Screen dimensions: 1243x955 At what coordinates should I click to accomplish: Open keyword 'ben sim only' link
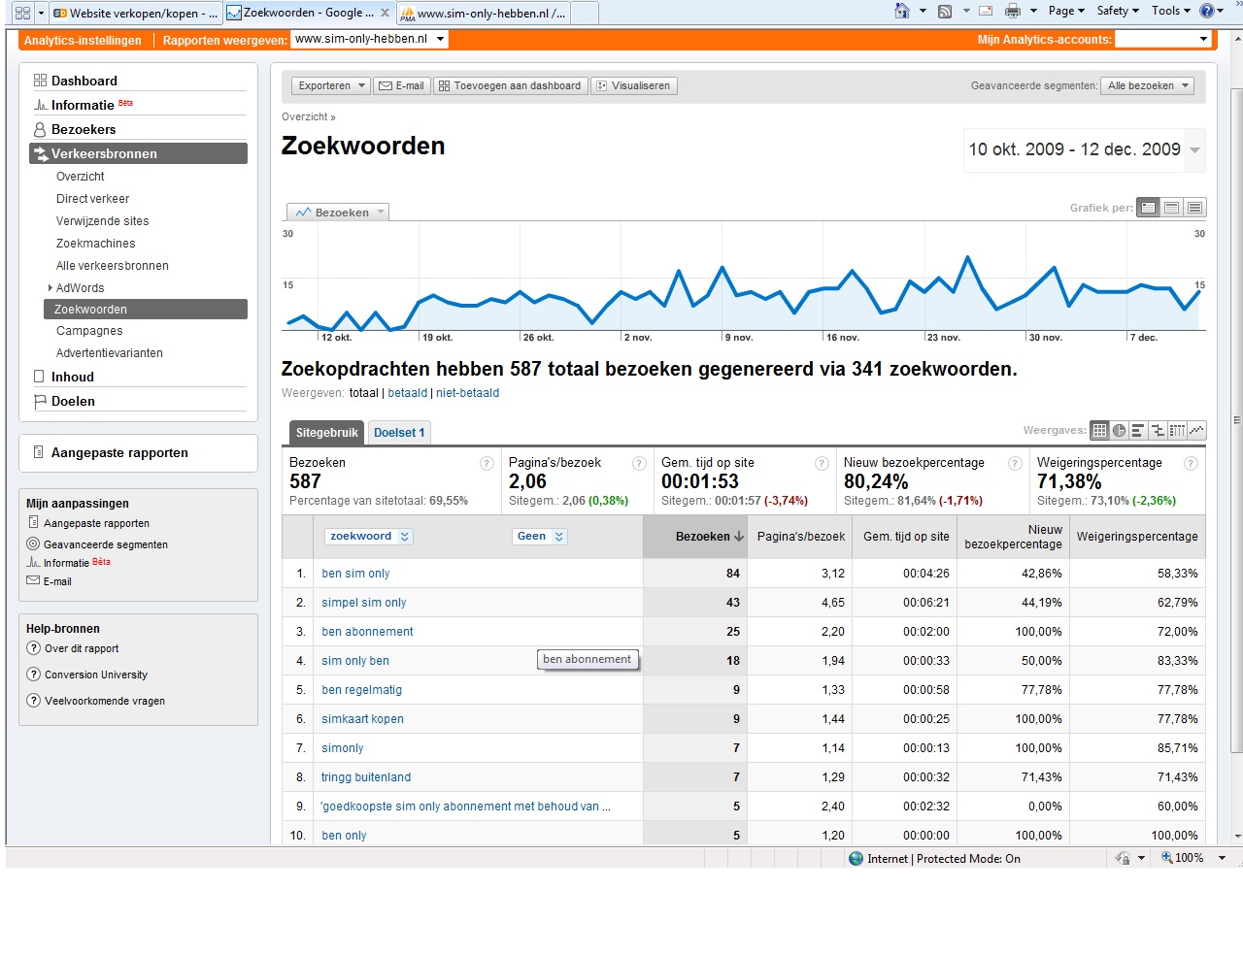[x=355, y=574]
